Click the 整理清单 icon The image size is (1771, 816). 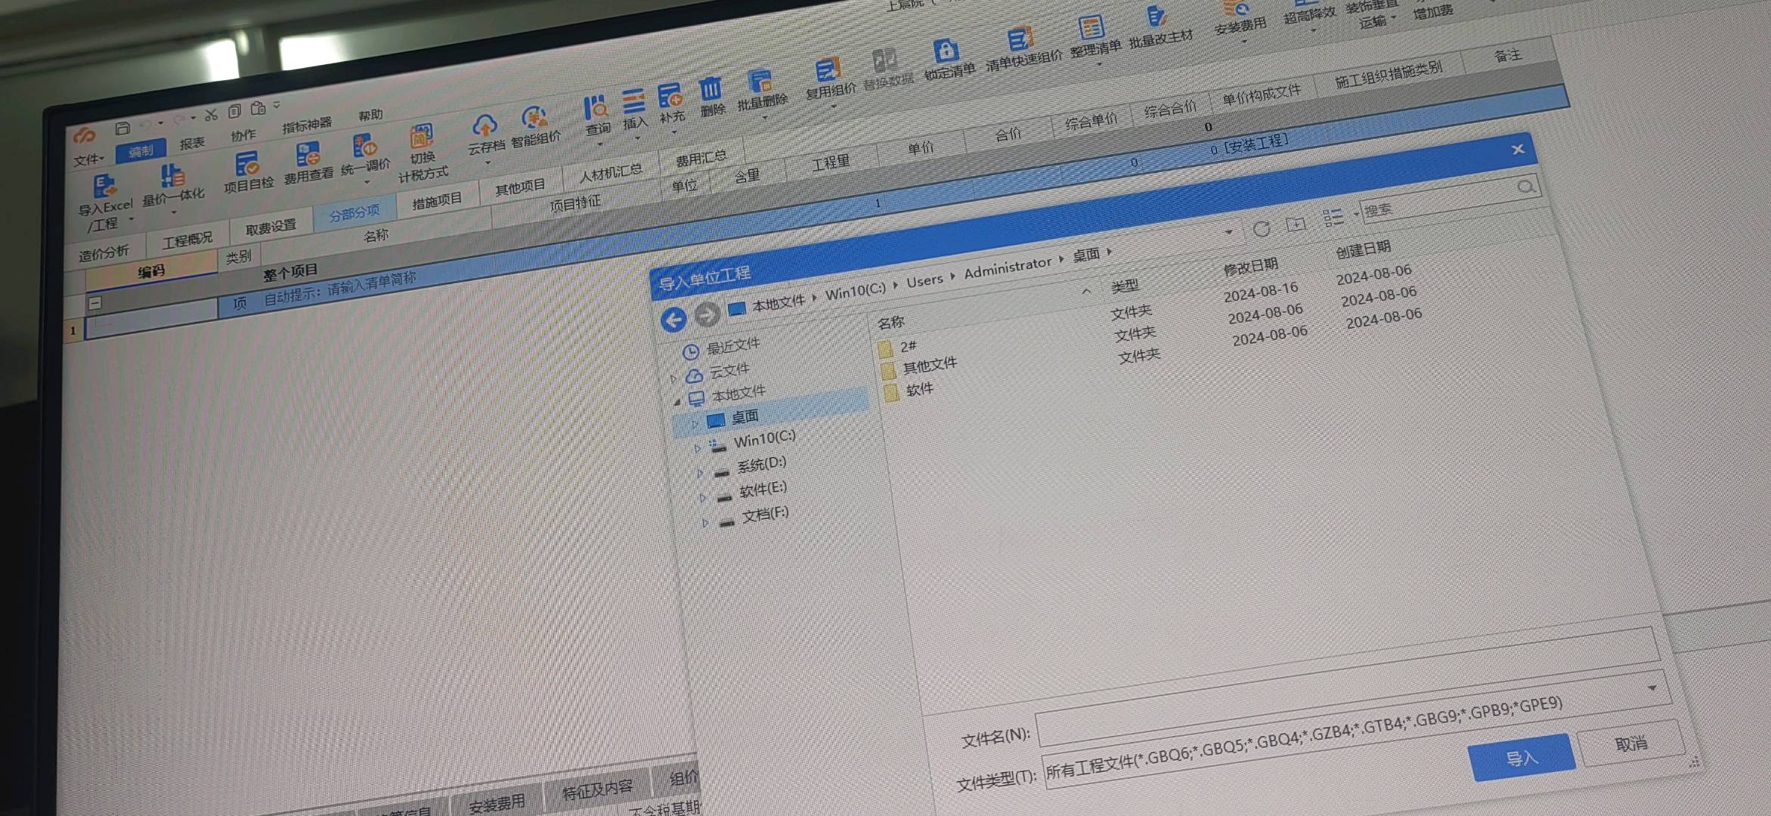pyautogui.click(x=1091, y=28)
